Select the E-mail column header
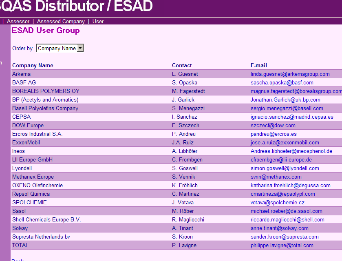 (x=259, y=65)
